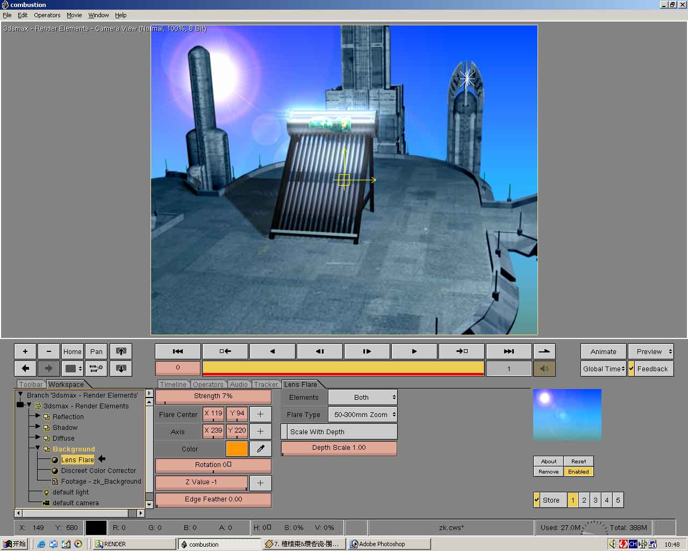Click the schematic view icon button
The height and width of the screenshot is (551, 688).
[96, 369]
